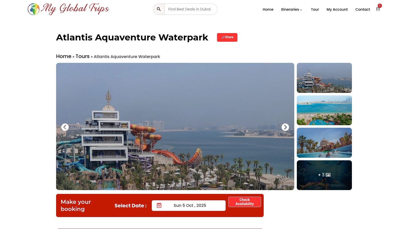
Task: Go to My Account page
Action: [x=337, y=9]
